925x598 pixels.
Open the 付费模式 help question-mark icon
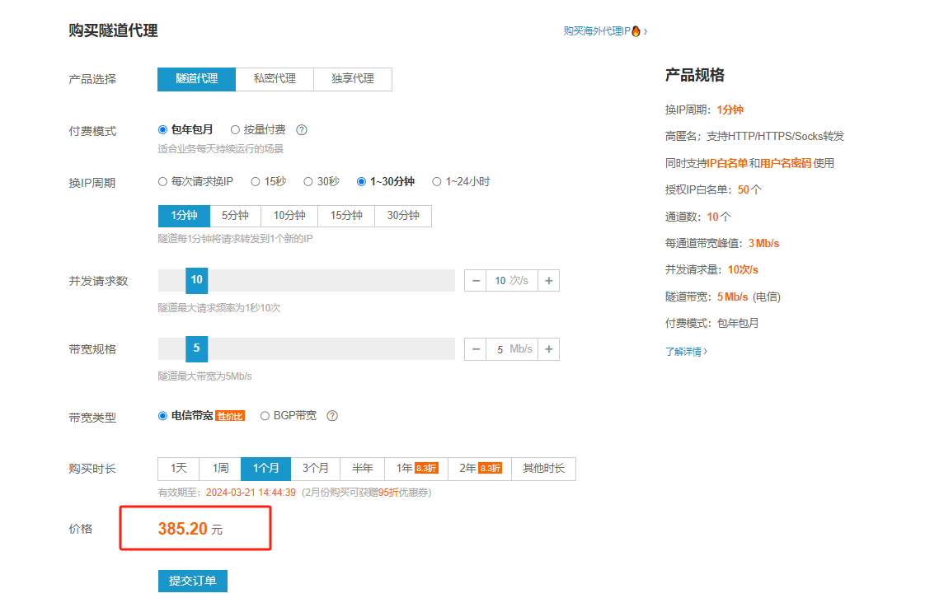click(302, 130)
